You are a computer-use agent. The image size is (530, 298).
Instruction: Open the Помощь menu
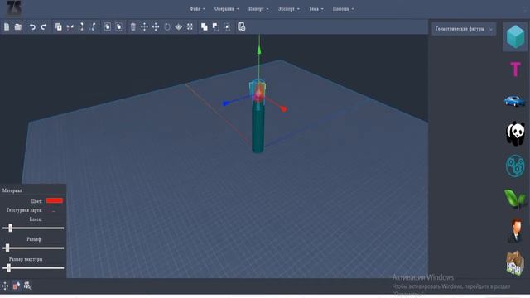pyautogui.click(x=344, y=9)
